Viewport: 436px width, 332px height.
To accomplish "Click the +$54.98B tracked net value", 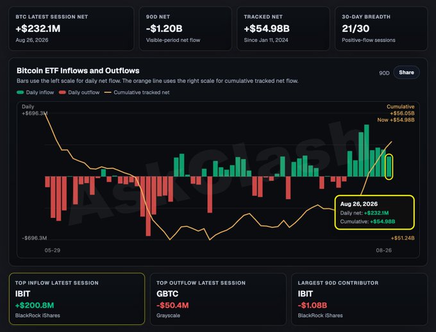I will click(x=267, y=28).
